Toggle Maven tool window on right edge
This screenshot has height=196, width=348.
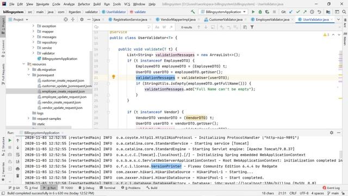pos(345,39)
